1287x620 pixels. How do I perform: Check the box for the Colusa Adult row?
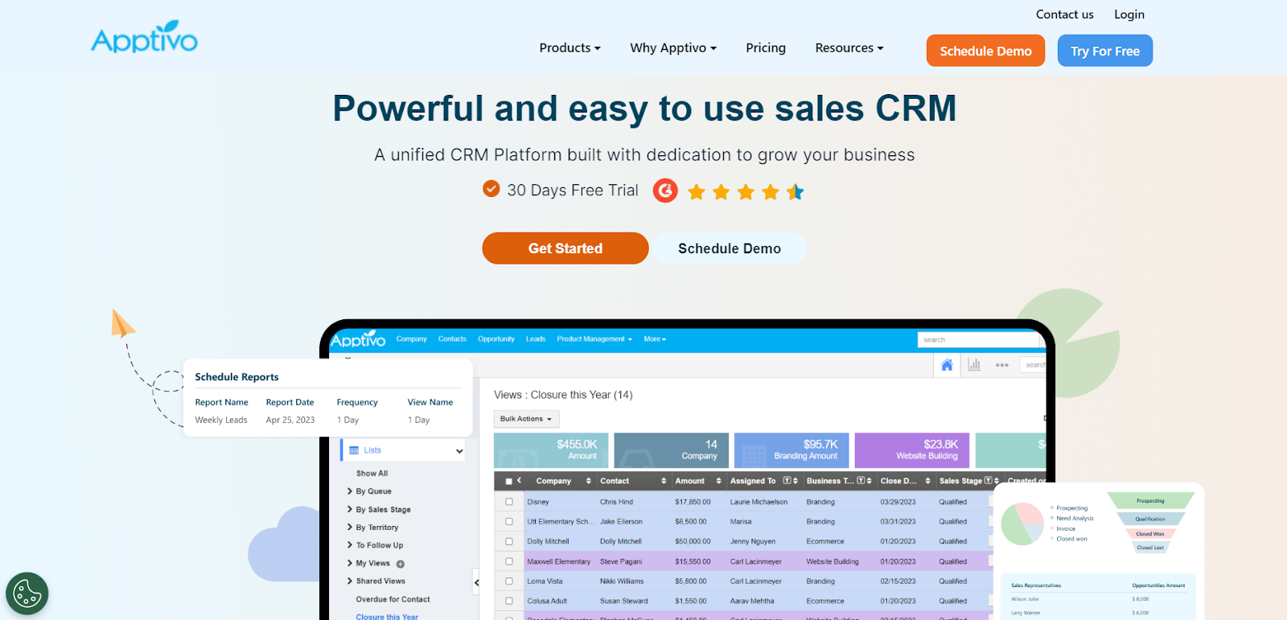(x=509, y=601)
